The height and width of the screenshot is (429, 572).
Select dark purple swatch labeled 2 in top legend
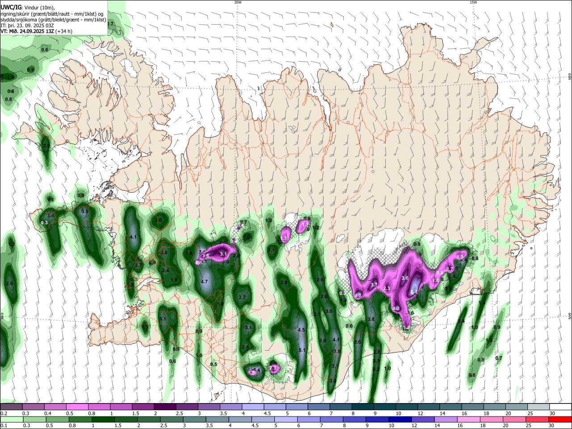click(x=165, y=407)
